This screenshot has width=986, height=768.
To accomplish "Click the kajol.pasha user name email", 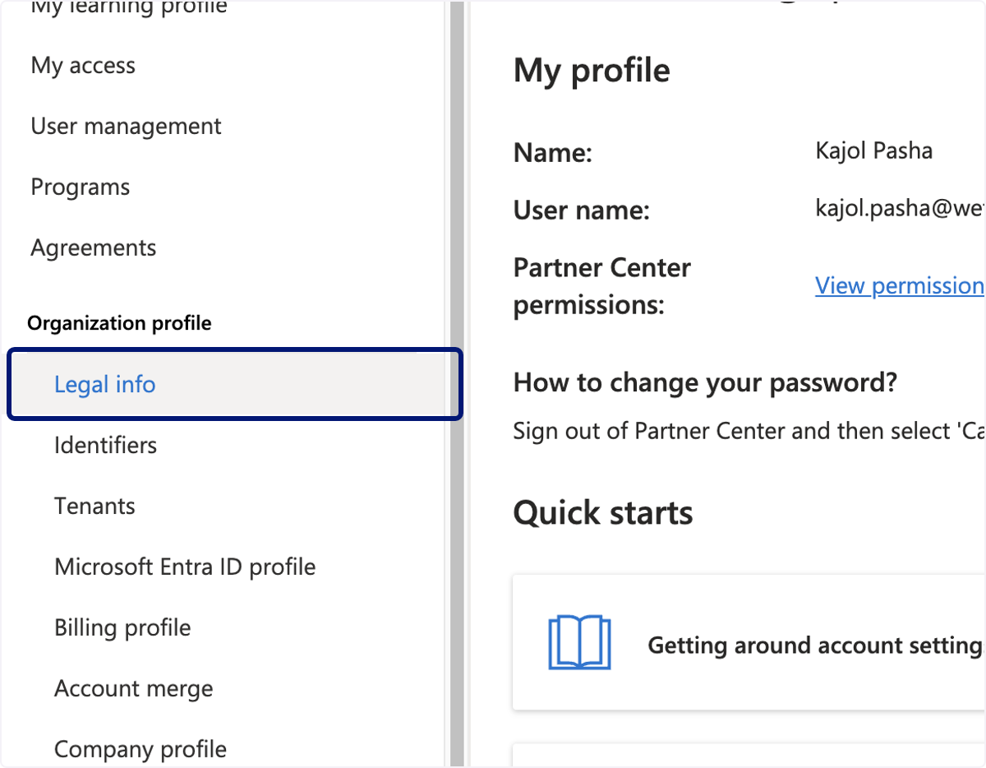I will click(x=900, y=209).
